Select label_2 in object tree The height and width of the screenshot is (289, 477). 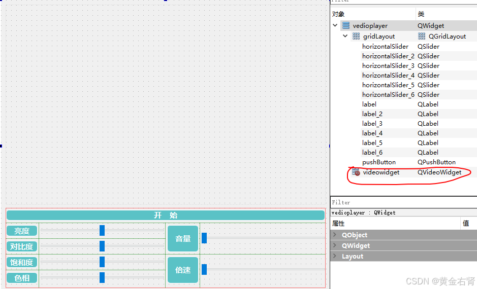pos(372,114)
